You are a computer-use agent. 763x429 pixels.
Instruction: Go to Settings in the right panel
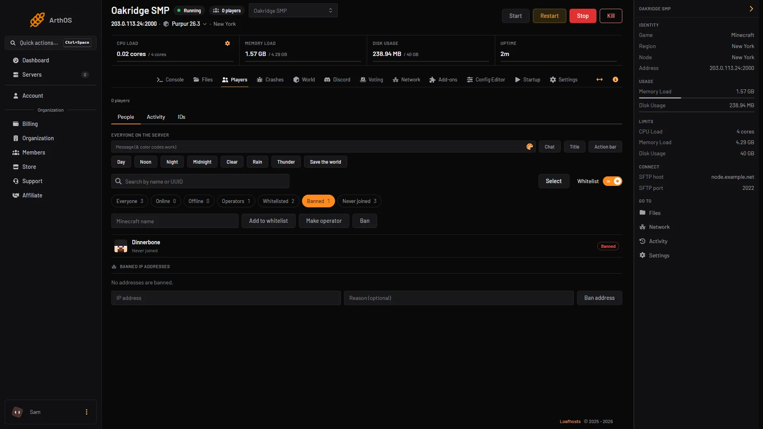tap(655, 255)
